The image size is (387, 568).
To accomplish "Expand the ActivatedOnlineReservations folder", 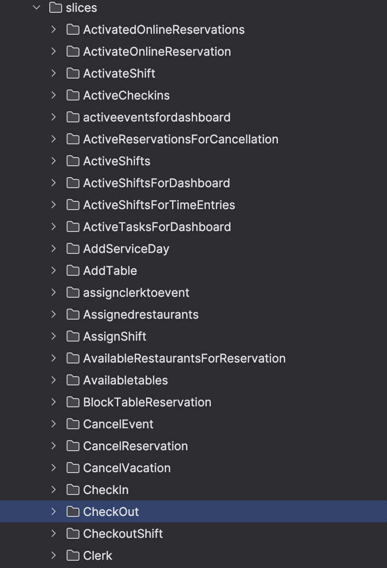I will pyautogui.click(x=54, y=29).
